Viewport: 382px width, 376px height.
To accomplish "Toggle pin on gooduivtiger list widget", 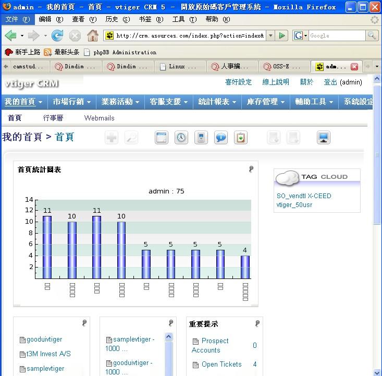I will coord(84,323).
